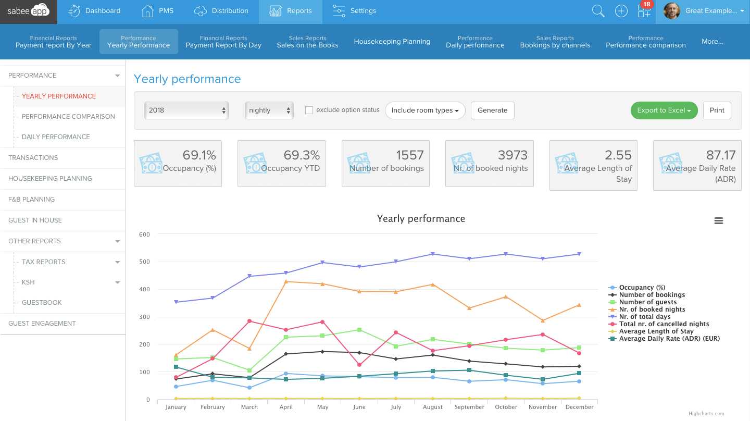
Task: Click the Generate button
Action: click(492, 110)
